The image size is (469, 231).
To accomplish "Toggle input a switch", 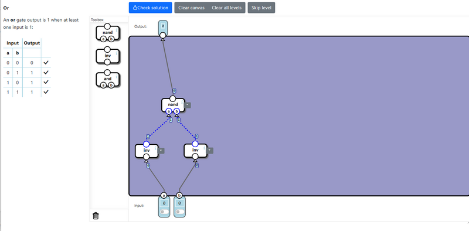I will [164, 212].
